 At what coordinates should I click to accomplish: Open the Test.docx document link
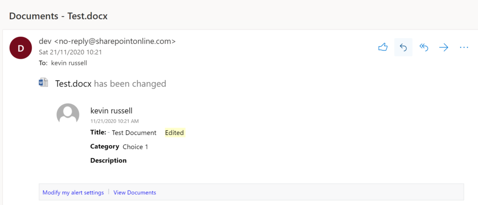pos(73,84)
